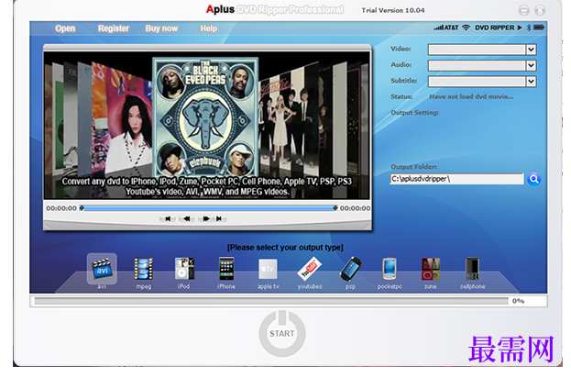Select iPhone as output type

coord(226,269)
